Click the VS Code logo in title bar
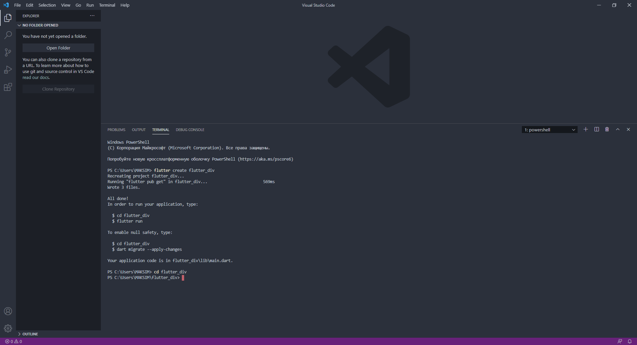Image resolution: width=637 pixels, height=345 pixels. (x=6, y=5)
